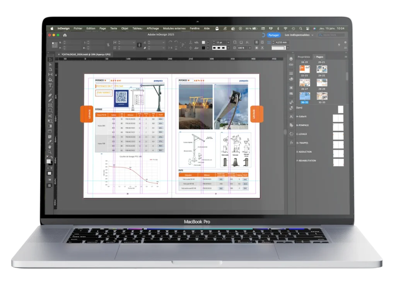
Task: Activate the Zoom magnifier tool
Action: point(50,152)
